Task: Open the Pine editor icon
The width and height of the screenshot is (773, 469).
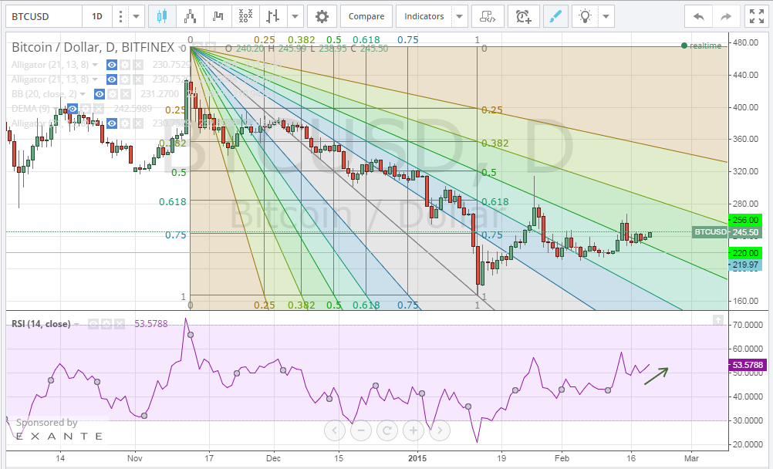Action: pos(487,15)
